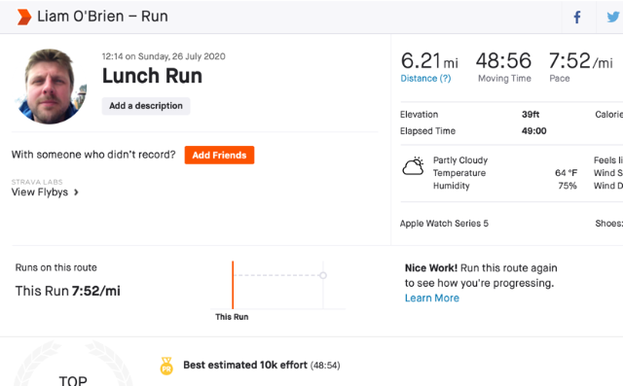Screen dimensions: 623x386
Task: Click Best estimated 10k effort entry
Action: [x=262, y=365]
